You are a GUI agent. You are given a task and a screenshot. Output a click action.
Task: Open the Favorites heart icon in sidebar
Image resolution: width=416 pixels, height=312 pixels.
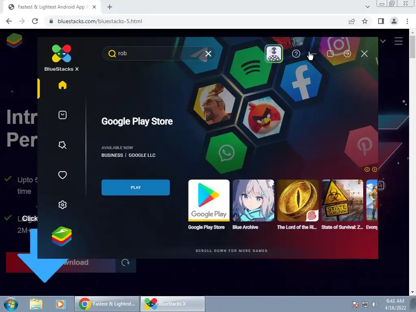(62, 175)
